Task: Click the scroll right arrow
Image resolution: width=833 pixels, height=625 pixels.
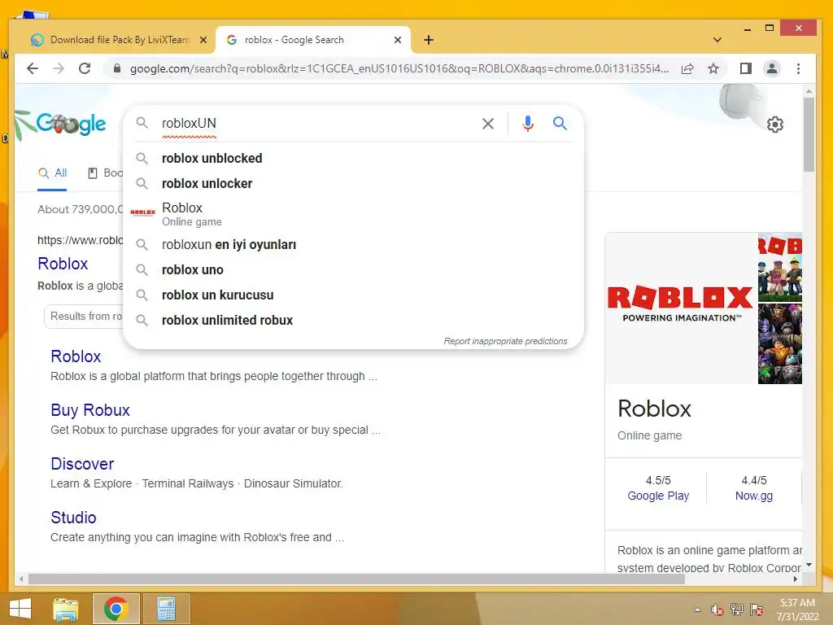Action: (796, 579)
